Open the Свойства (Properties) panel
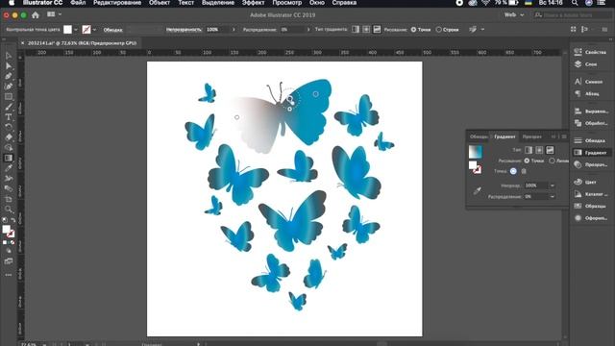Viewport: 615px width, 346px height. pos(590,52)
